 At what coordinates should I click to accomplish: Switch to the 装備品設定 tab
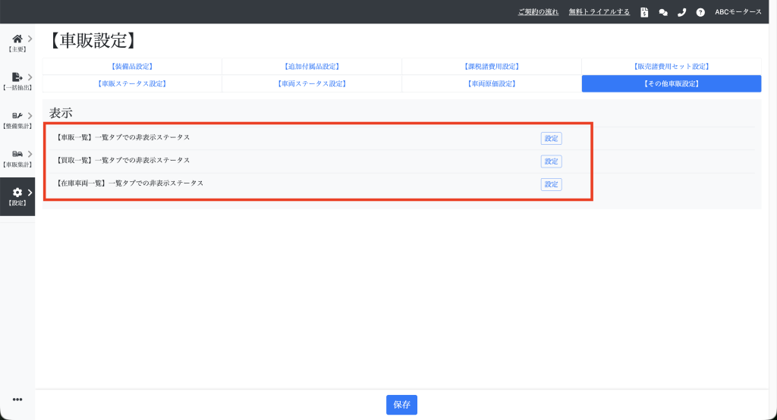[x=132, y=67]
